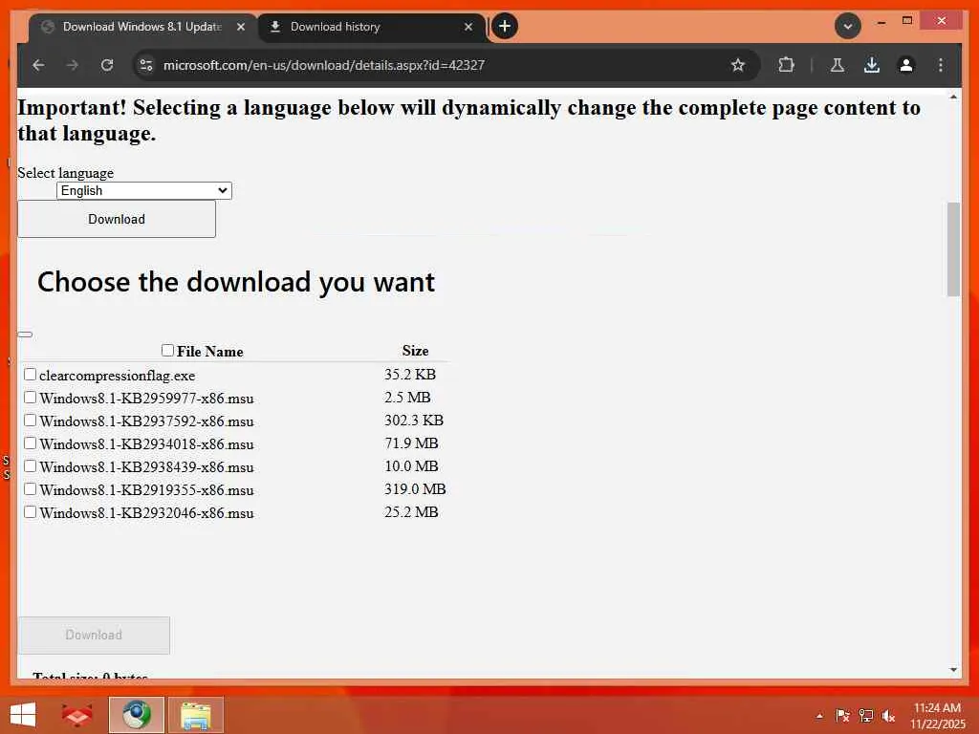The width and height of the screenshot is (979, 734).
Task: Click the Size column header
Action: tap(415, 350)
